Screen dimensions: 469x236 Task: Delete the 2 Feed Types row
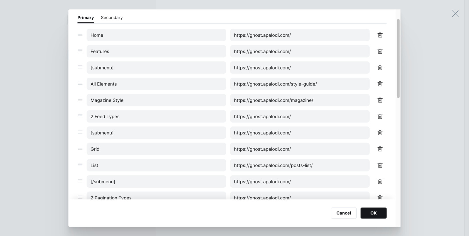pyautogui.click(x=380, y=117)
